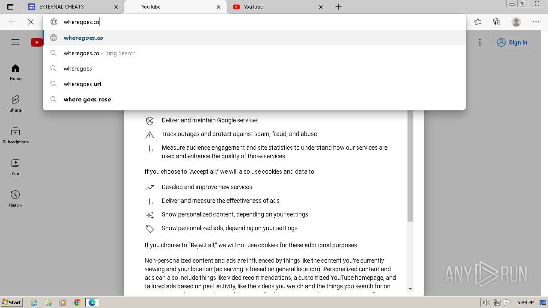
Task: Open Edge Settings and more menu
Action: point(536,22)
